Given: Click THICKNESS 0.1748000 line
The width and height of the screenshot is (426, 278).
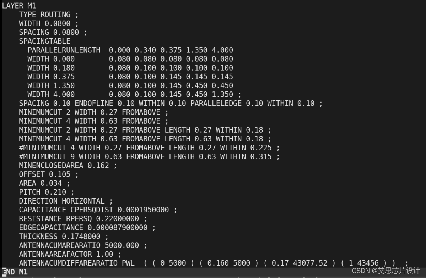Looking at the screenshot, I should pos(64,237).
